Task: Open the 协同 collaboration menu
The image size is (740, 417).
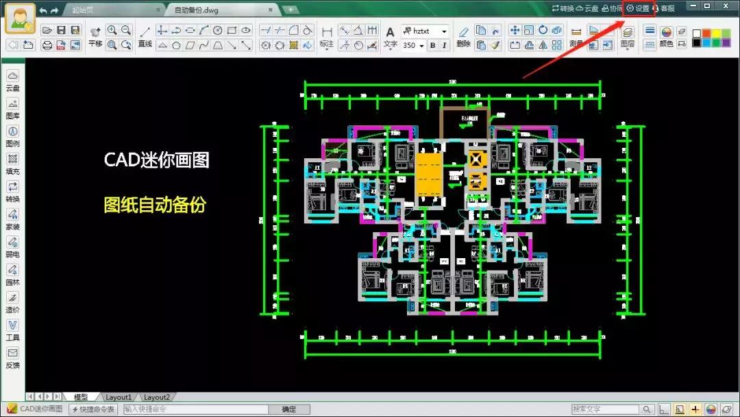Action: [x=612, y=8]
